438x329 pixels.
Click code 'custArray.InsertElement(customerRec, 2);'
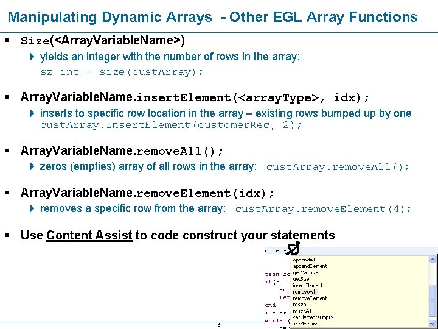171,125
